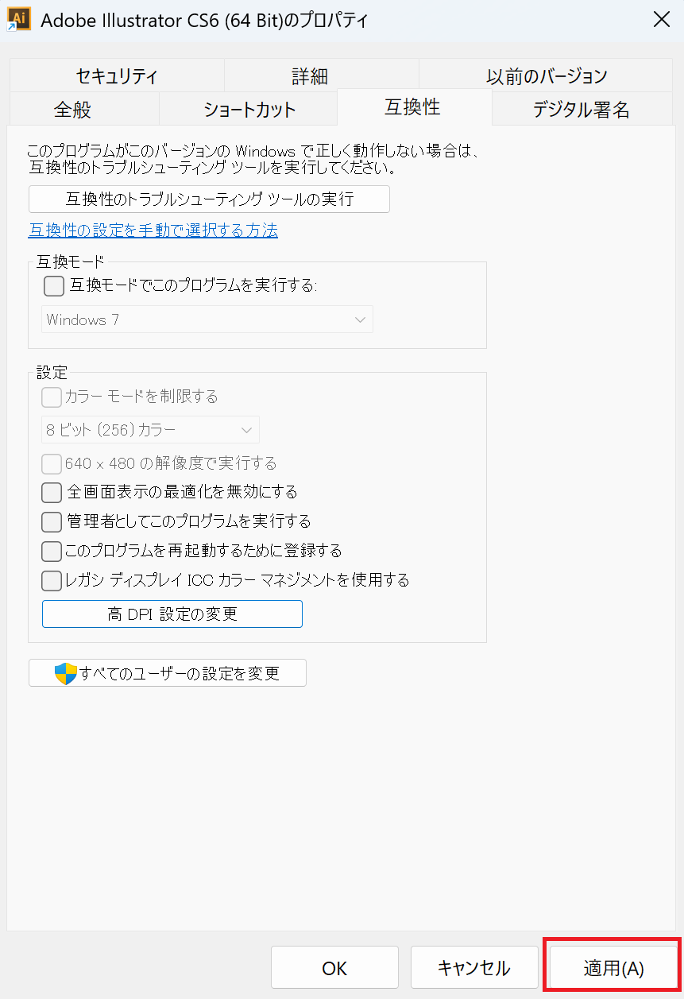Open 互換性の設定を手動で選択する方法 link

[153, 230]
